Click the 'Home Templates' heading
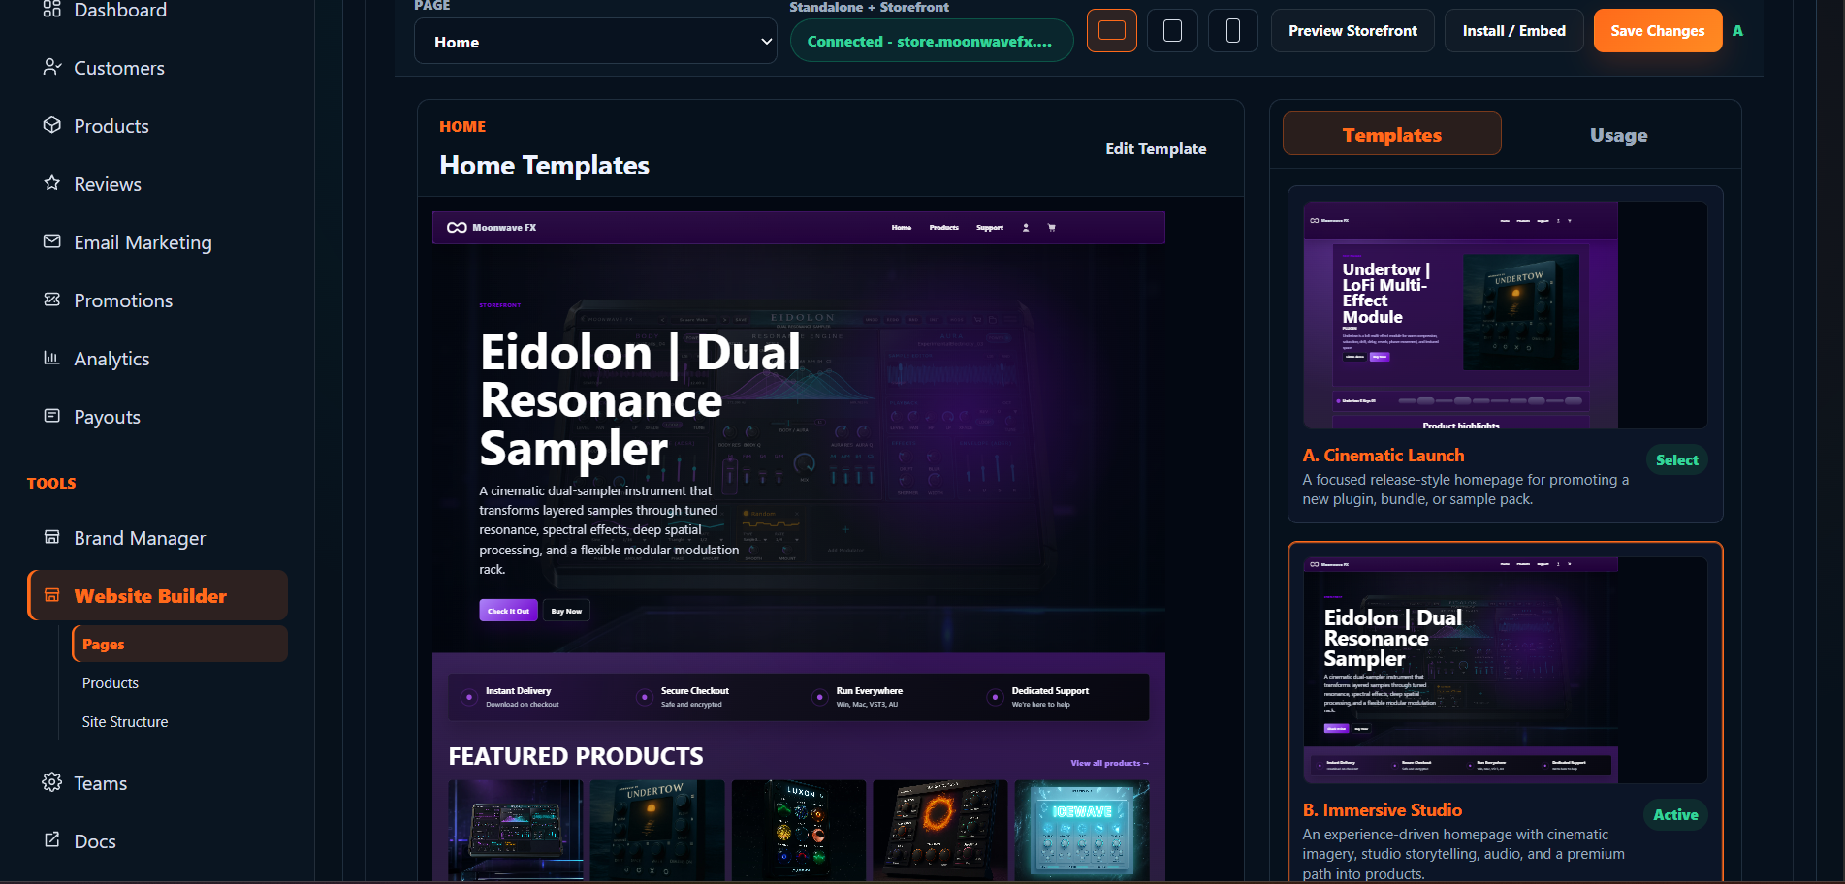This screenshot has width=1845, height=884. [544, 166]
